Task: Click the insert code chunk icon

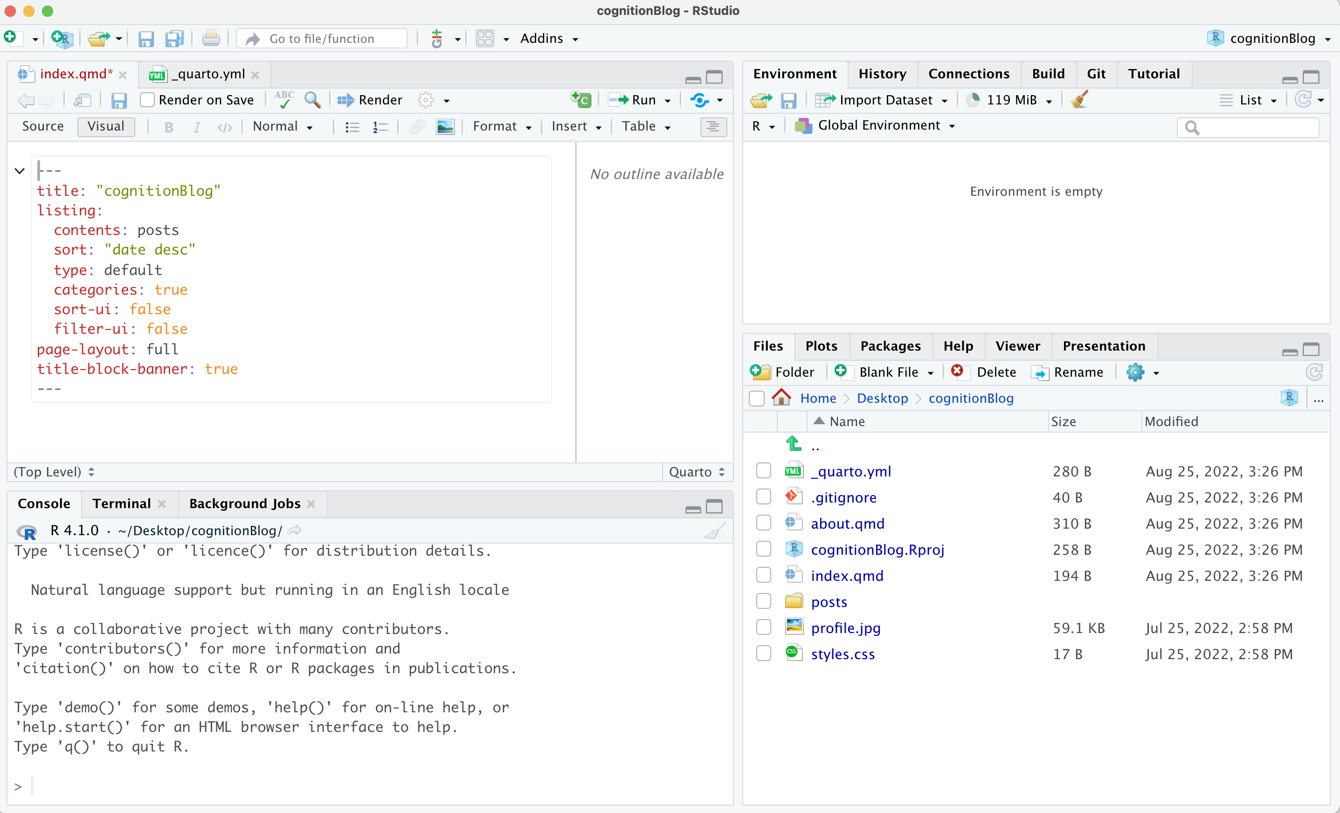Action: tap(581, 99)
